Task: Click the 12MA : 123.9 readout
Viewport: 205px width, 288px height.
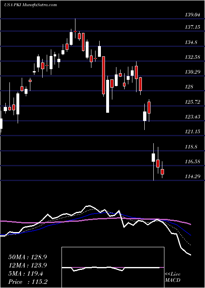Action: pos(27,265)
